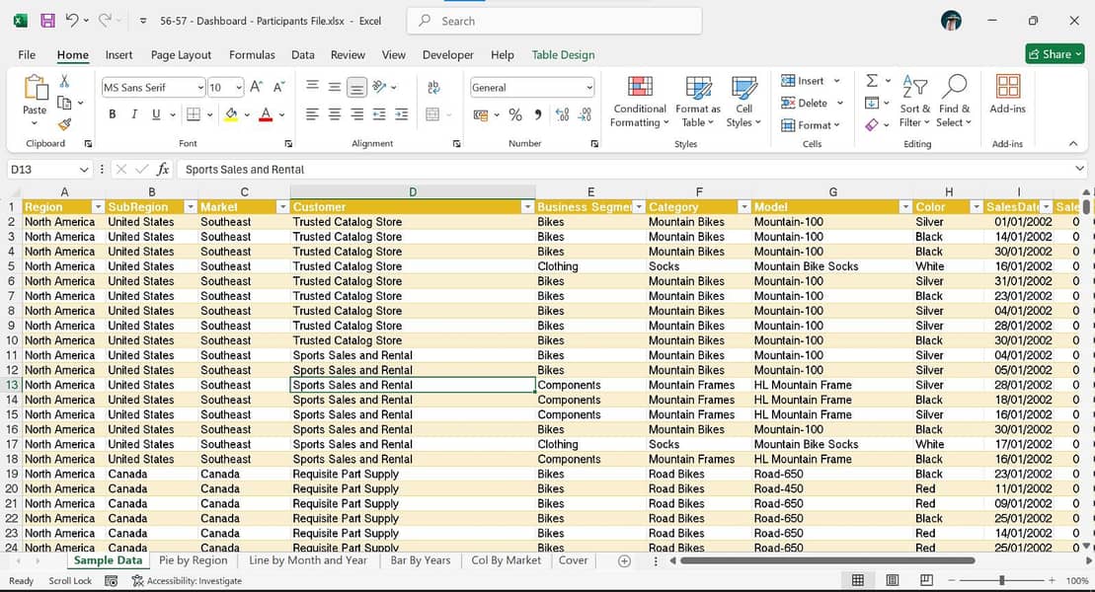Adjust the zoom slider handle
Image resolution: width=1095 pixels, height=592 pixels.
coord(1001,580)
